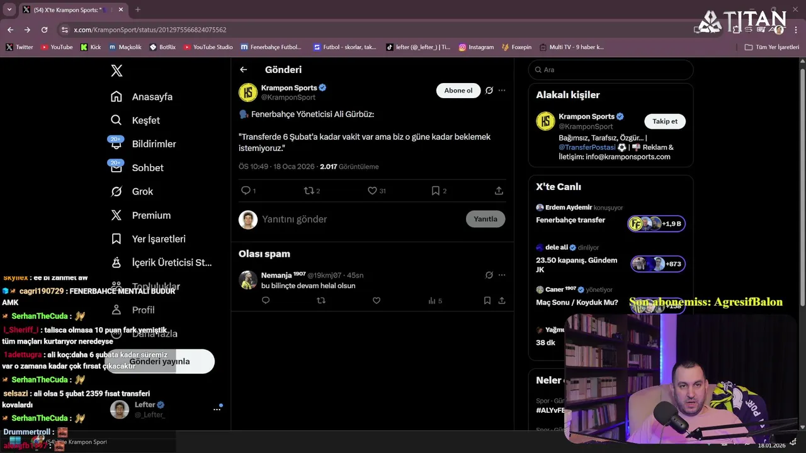The image size is (806, 453).
Task: Open Anasayfa home page
Action: pyautogui.click(x=141, y=97)
